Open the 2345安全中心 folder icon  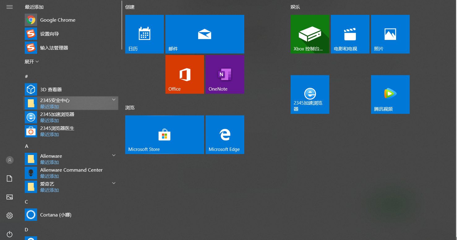[31, 103]
